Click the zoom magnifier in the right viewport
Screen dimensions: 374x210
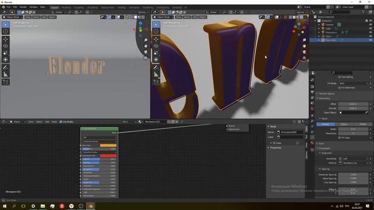point(304,40)
